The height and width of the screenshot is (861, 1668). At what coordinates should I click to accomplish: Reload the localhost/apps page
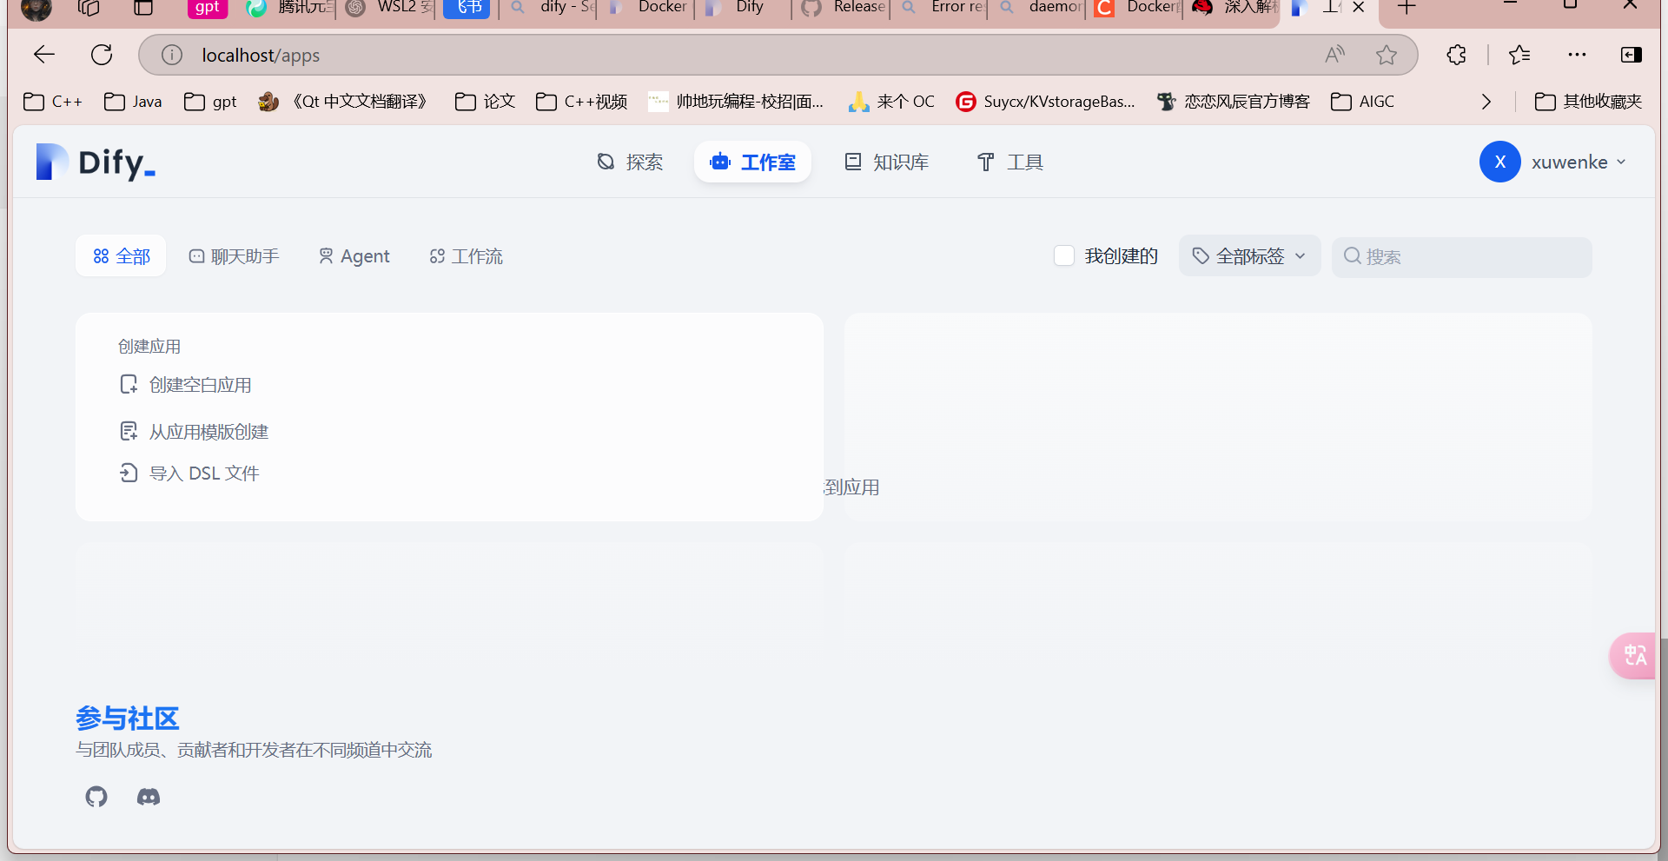click(x=102, y=55)
